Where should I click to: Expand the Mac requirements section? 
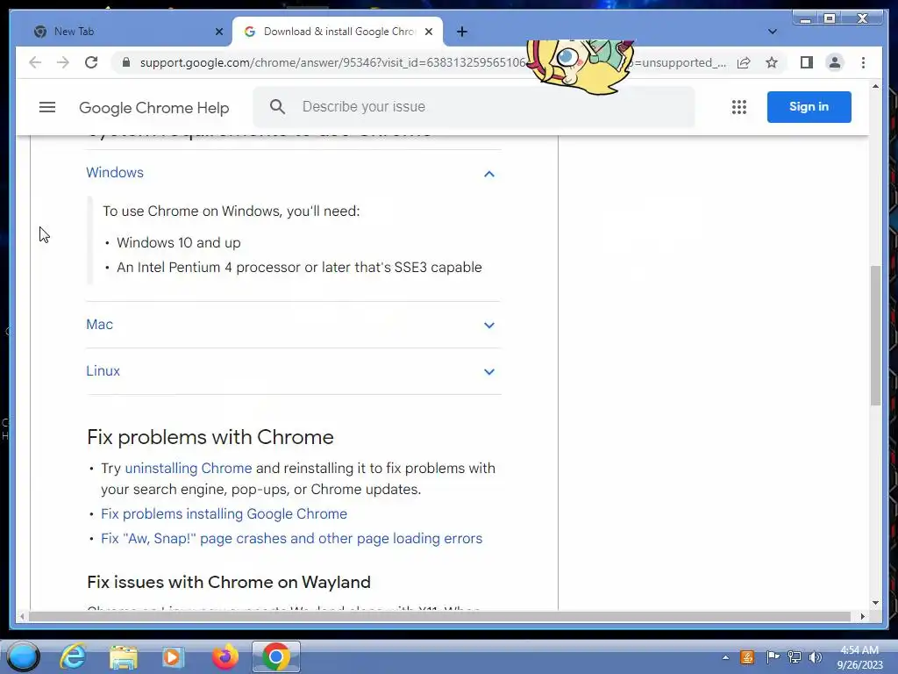tap(489, 325)
